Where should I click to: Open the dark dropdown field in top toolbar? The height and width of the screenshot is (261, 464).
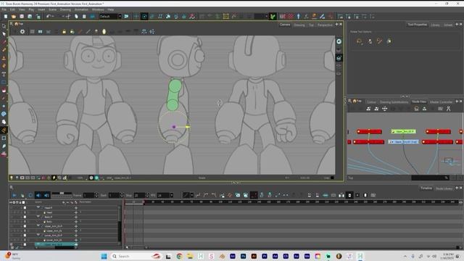pyautogui.click(x=261, y=17)
